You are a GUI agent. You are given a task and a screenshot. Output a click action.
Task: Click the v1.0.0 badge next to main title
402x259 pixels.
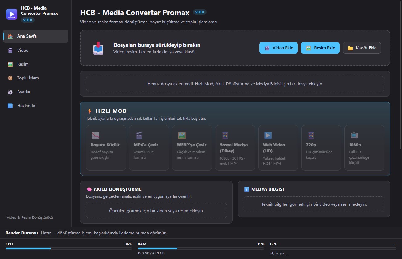pos(200,12)
